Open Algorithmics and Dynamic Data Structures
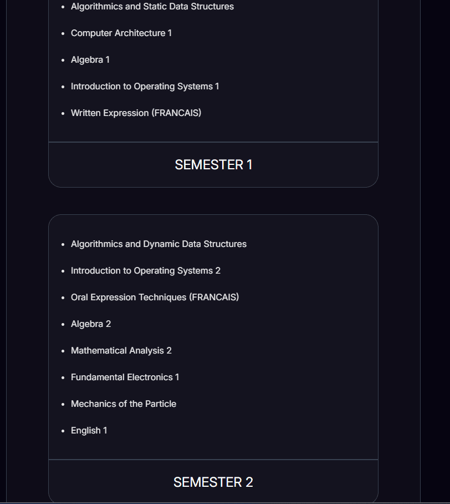 (x=158, y=244)
